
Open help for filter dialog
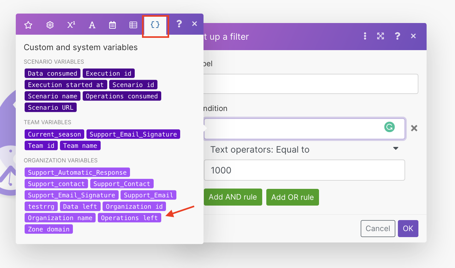tap(397, 36)
